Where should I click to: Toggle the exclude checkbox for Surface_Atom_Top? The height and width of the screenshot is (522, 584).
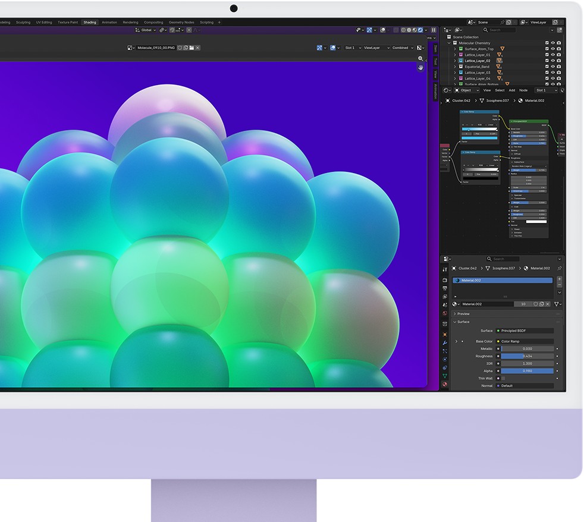click(547, 49)
